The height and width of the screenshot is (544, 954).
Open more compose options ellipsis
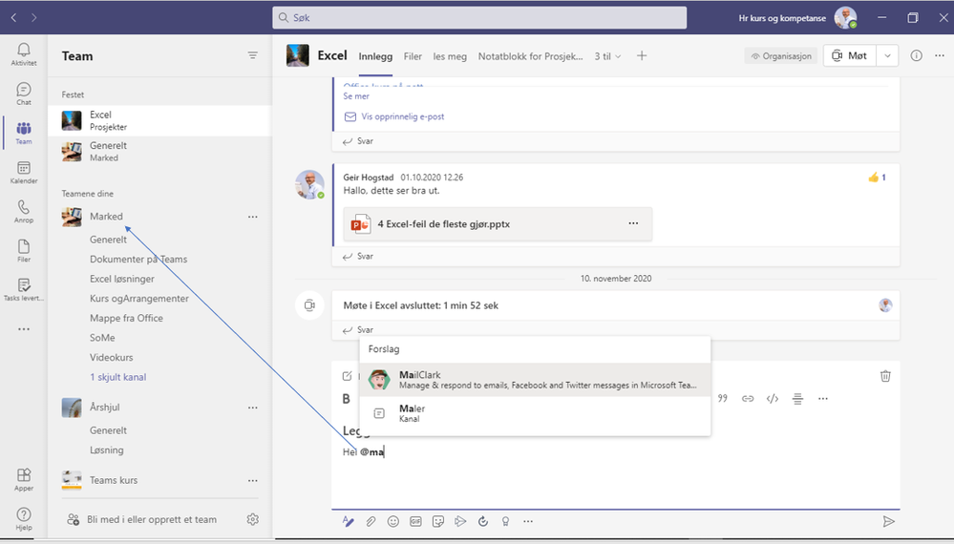point(528,521)
